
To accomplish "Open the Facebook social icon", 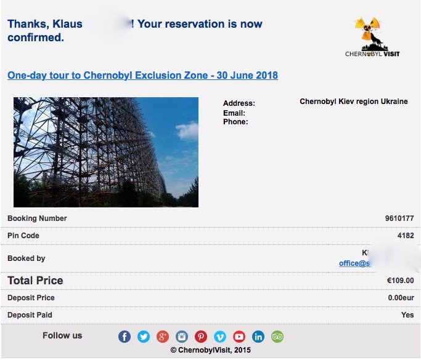I will (x=125, y=337).
